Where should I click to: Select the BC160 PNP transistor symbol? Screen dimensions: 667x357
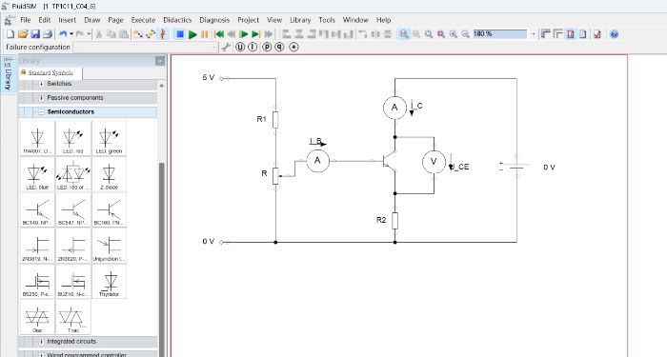click(109, 210)
